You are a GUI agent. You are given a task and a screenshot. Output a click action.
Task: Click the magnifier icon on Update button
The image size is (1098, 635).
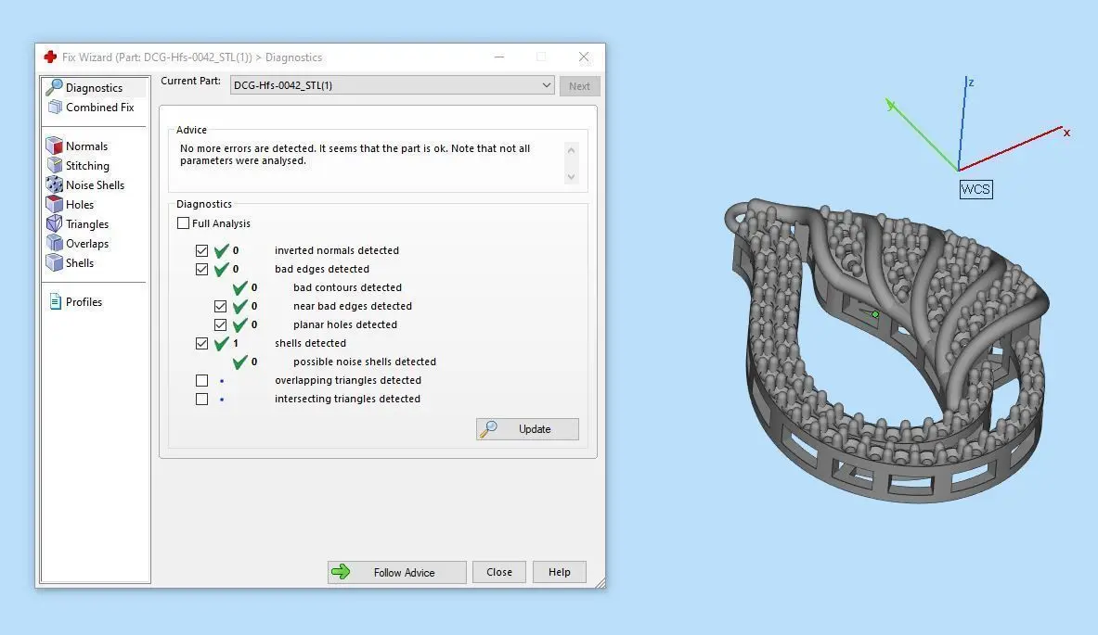click(x=489, y=428)
